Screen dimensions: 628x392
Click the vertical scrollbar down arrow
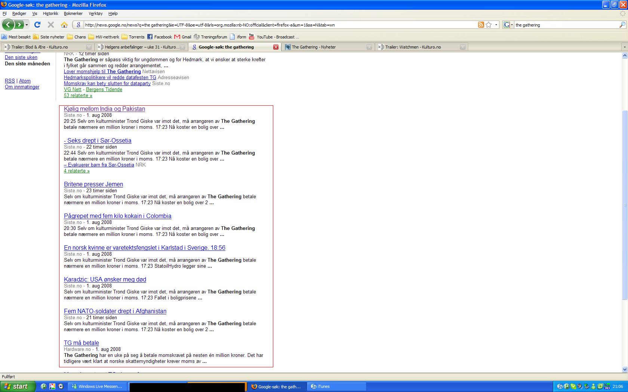tap(625, 369)
